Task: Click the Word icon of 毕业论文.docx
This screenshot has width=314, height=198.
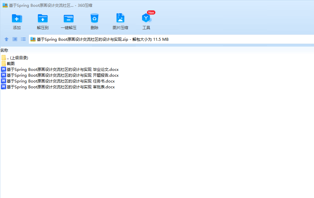Action: pyautogui.click(x=4, y=69)
